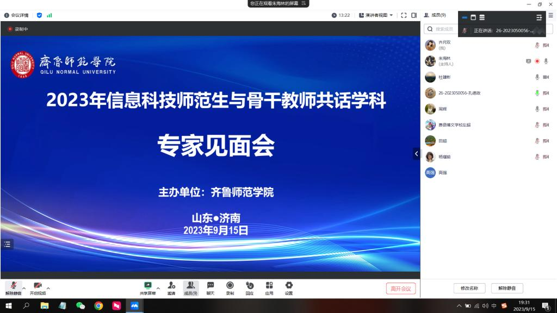Open 会议详情 meeting details

click(x=17, y=15)
